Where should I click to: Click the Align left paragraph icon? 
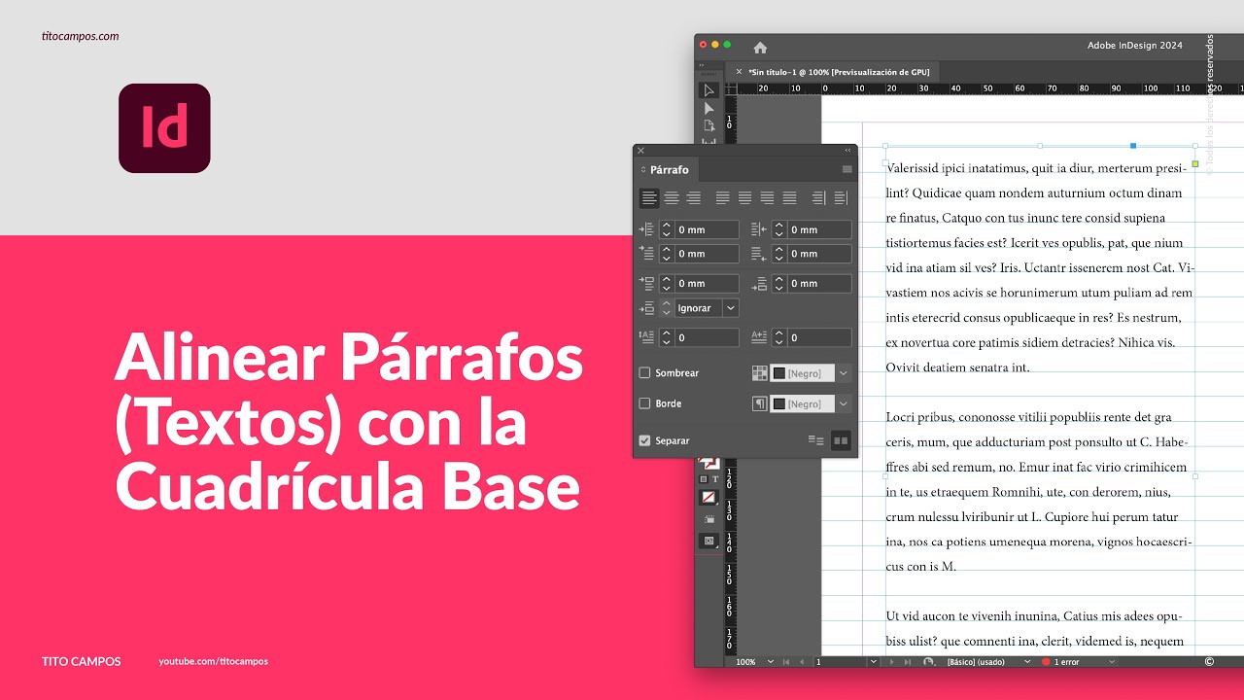click(x=649, y=197)
